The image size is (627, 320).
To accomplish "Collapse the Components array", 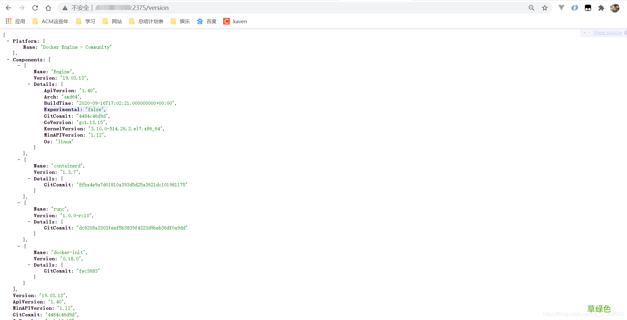I will [8, 60].
